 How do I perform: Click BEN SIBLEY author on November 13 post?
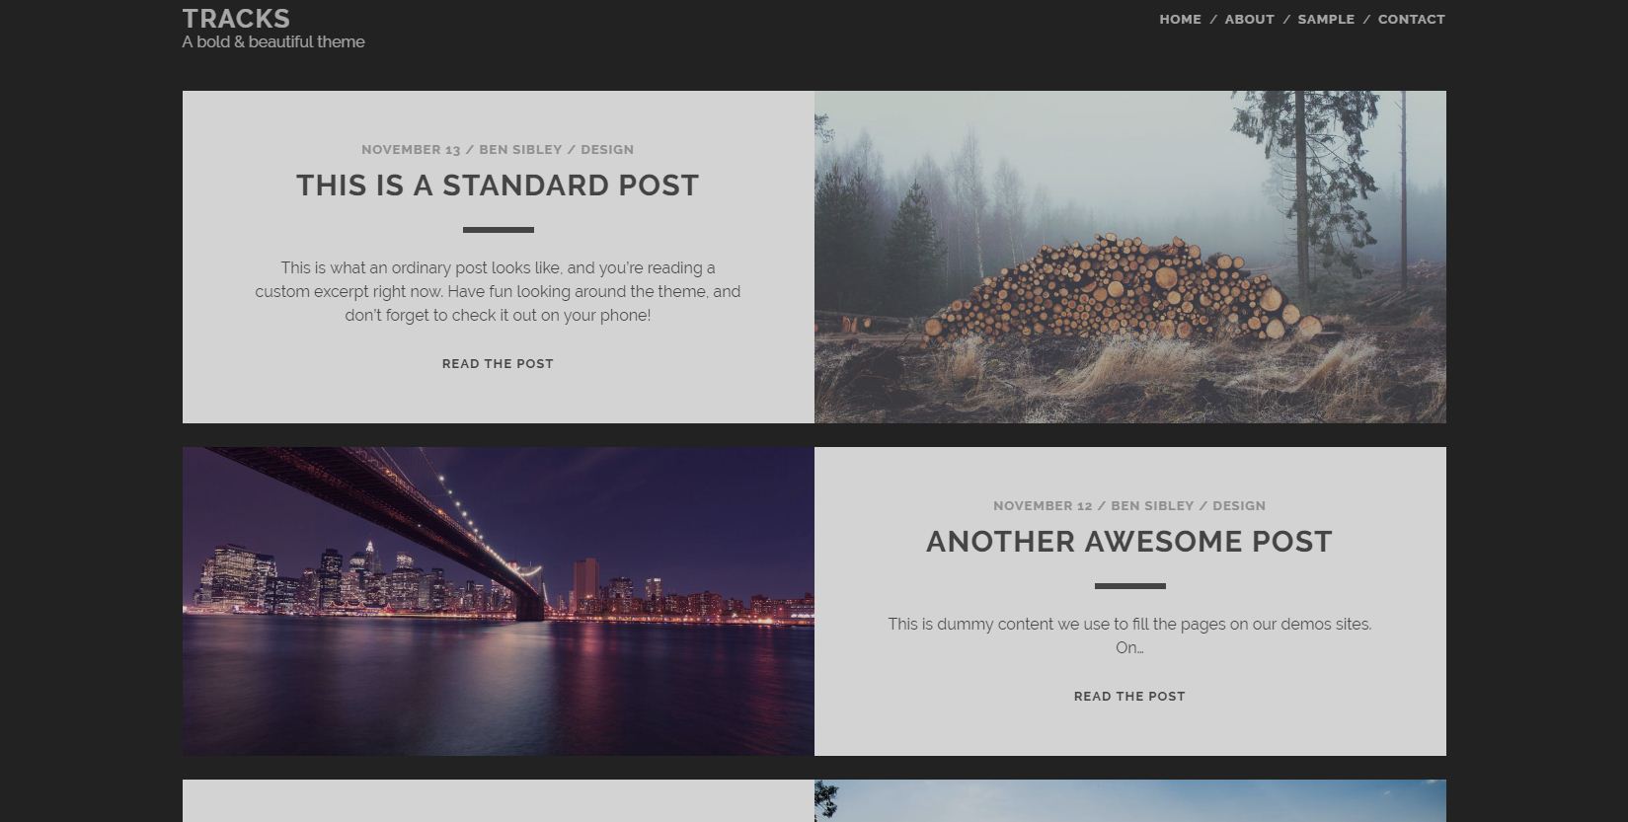coord(520,150)
